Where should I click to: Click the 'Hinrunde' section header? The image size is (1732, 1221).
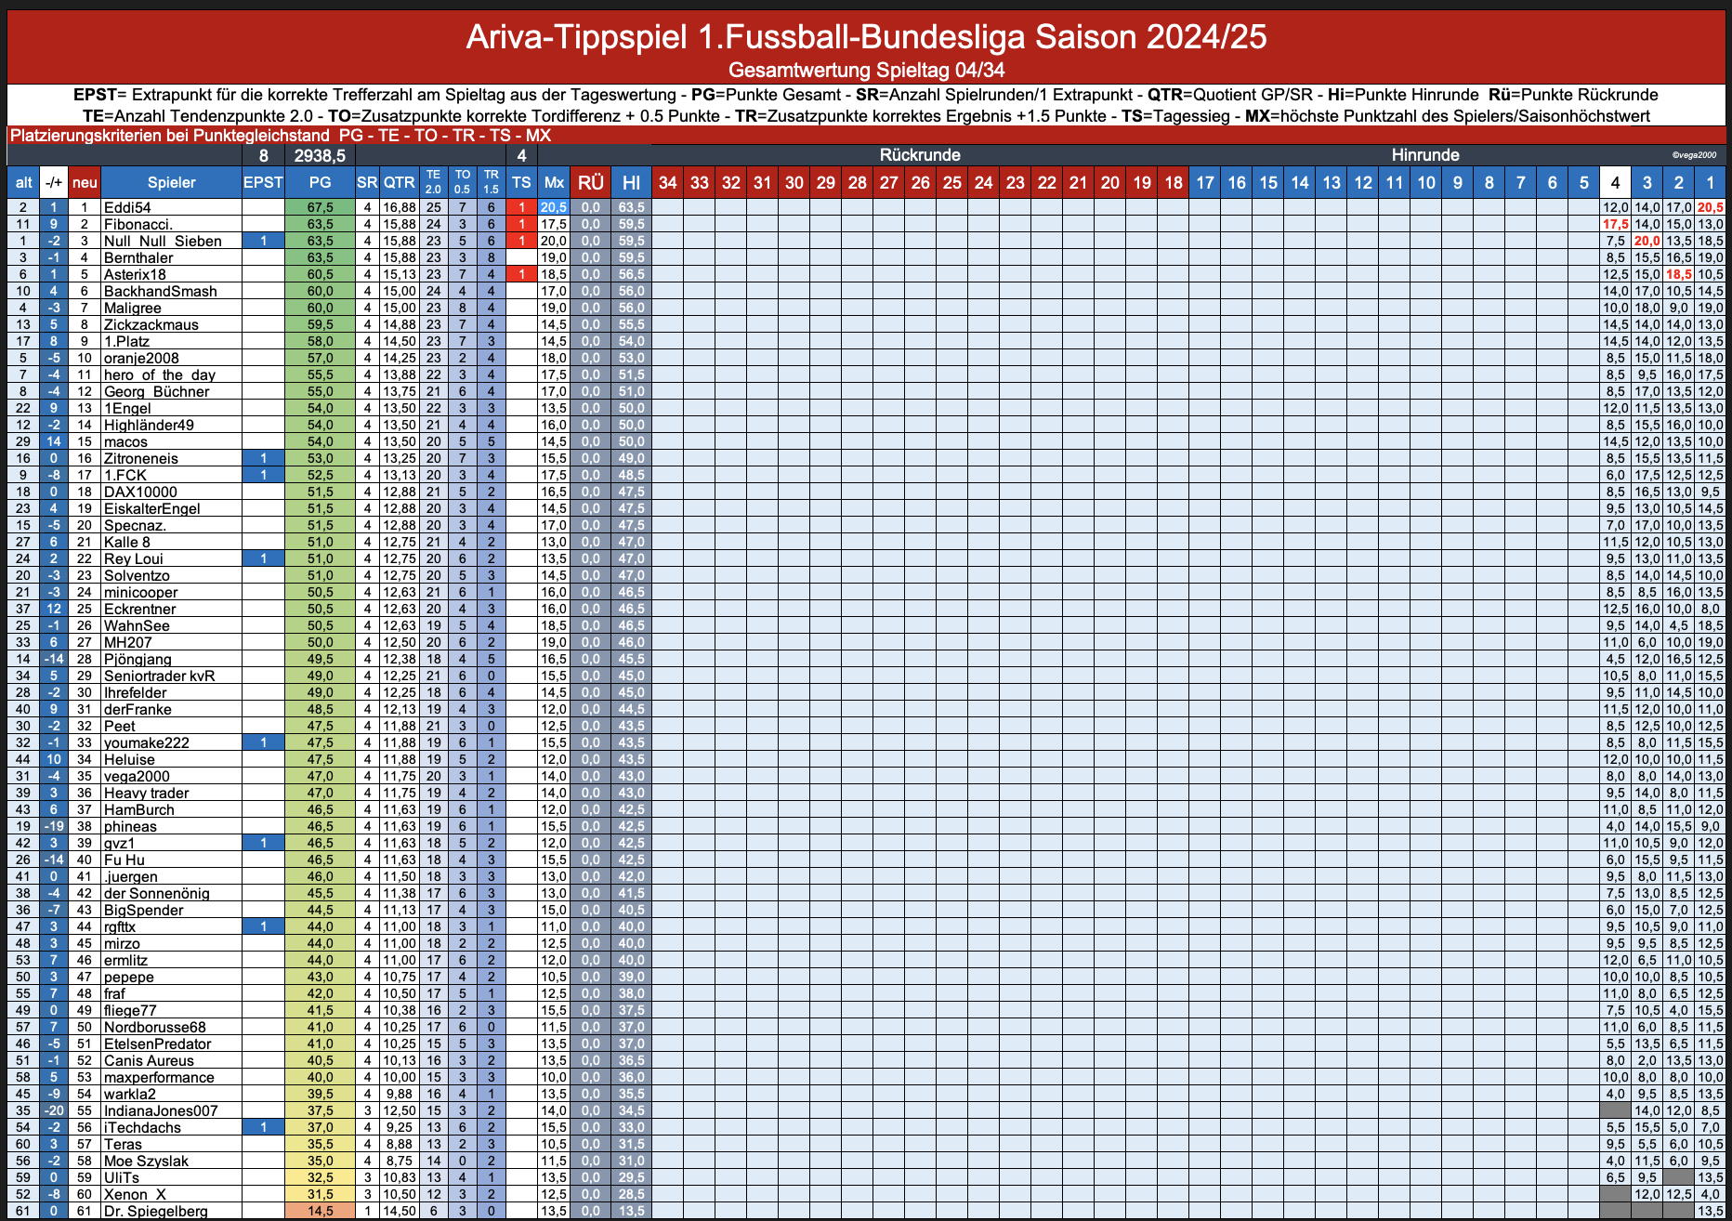(x=1424, y=155)
